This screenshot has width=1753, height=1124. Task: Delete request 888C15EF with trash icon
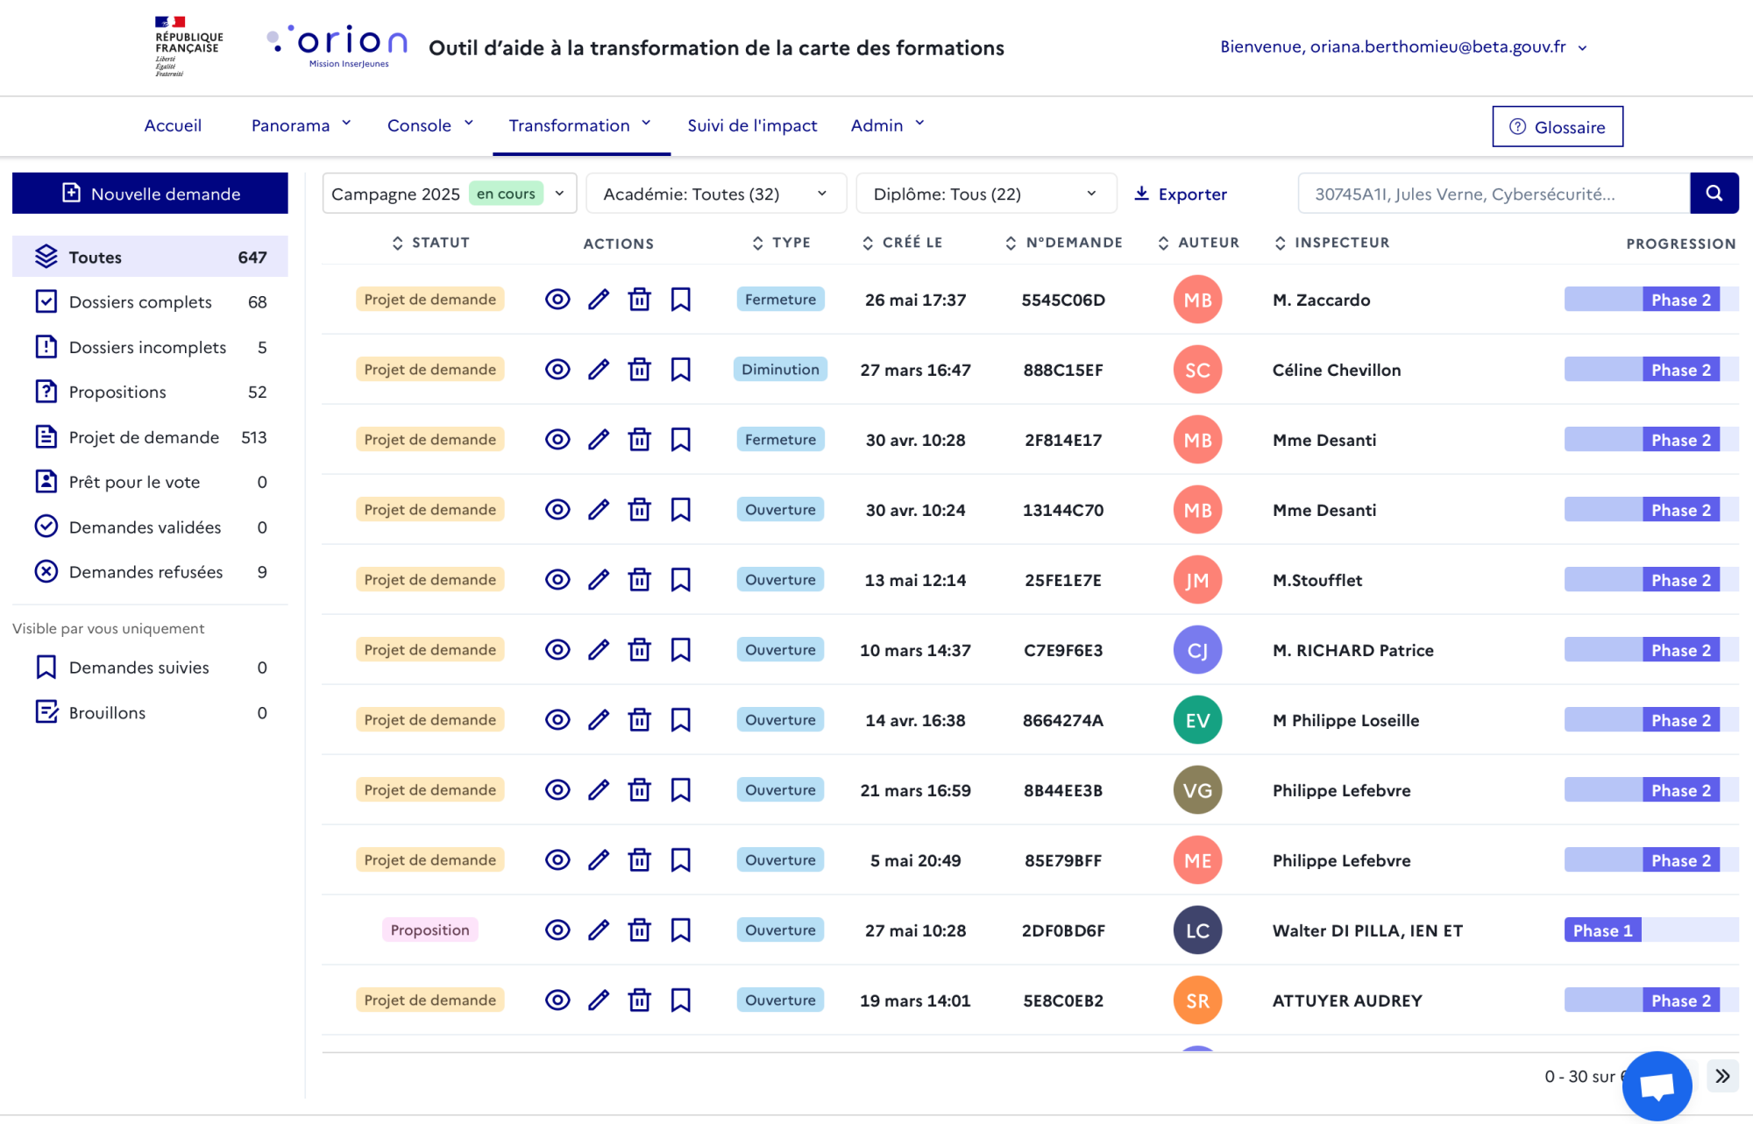coord(640,370)
